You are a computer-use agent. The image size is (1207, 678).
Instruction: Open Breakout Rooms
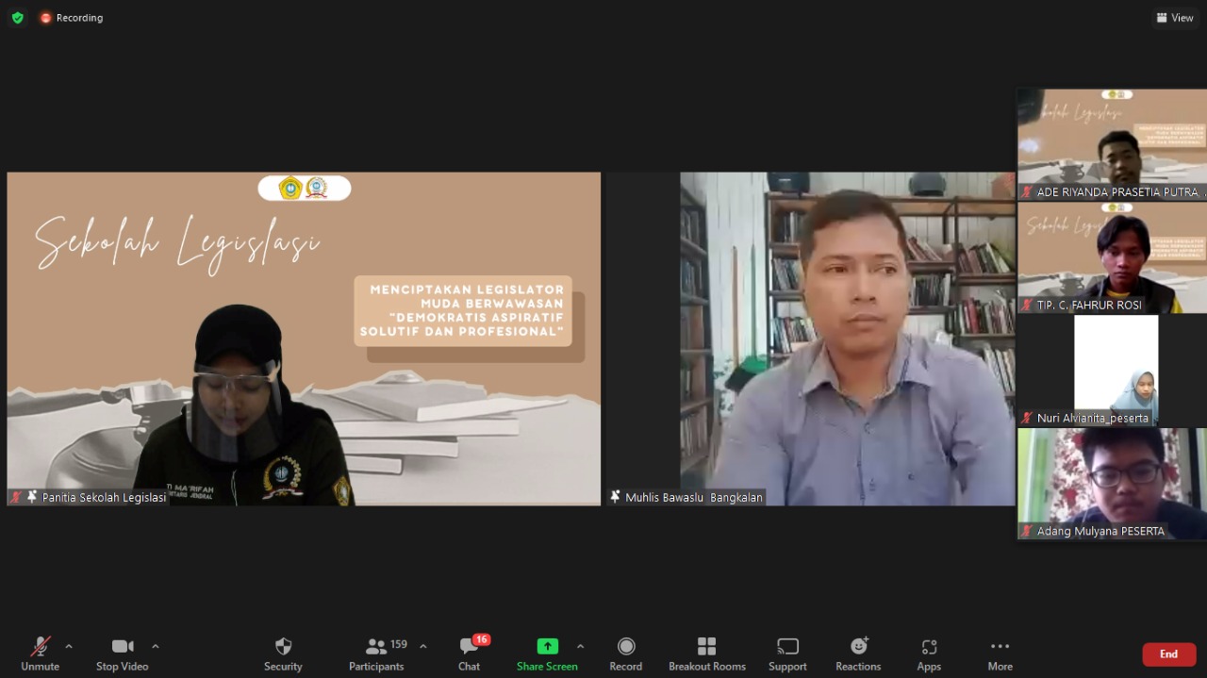(707, 653)
